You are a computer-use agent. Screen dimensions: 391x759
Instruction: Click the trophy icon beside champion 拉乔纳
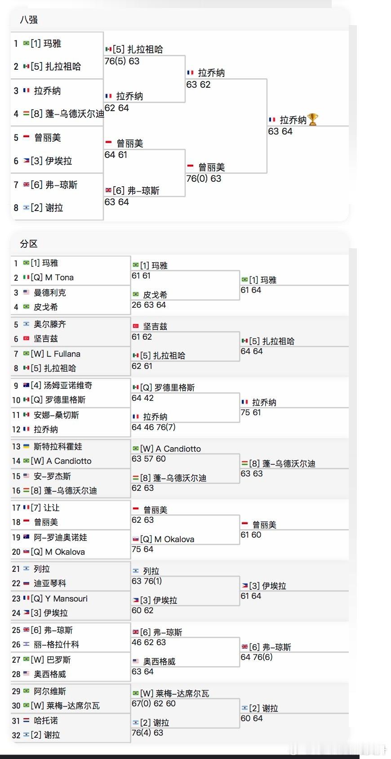coord(313,120)
